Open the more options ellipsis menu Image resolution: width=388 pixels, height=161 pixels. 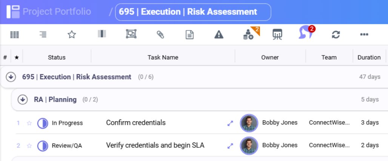[x=364, y=35]
